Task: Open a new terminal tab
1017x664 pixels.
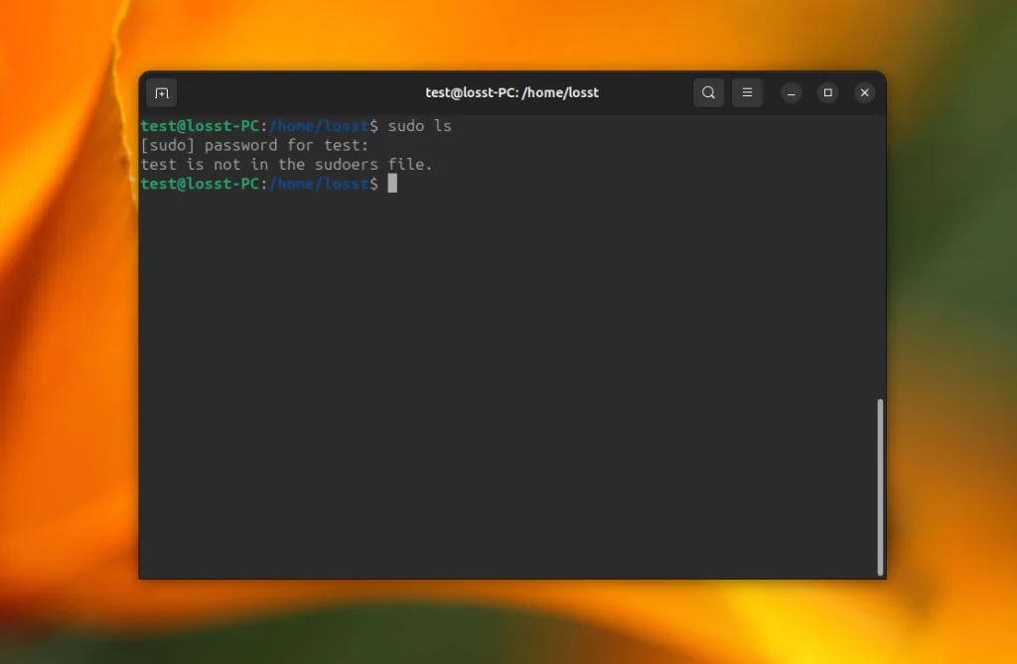Action: pyautogui.click(x=162, y=93)
